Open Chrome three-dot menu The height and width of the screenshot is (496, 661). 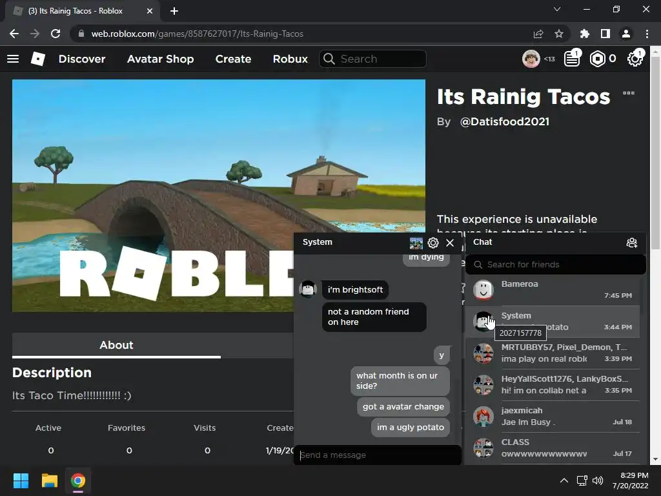click(x=647, y=34)
